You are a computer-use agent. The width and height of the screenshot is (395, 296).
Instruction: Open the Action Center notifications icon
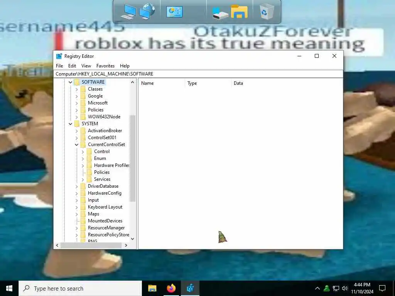tap(382, 288)
